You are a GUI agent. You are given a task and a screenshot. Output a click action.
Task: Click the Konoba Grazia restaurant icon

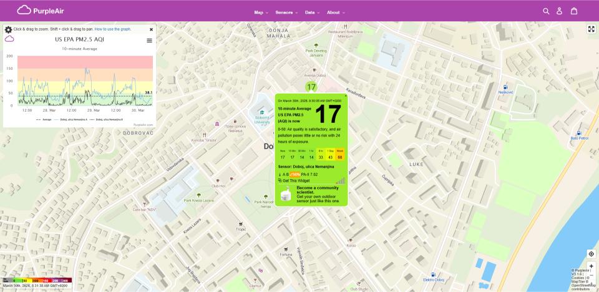pyautogui.click(x=204, y=135)
